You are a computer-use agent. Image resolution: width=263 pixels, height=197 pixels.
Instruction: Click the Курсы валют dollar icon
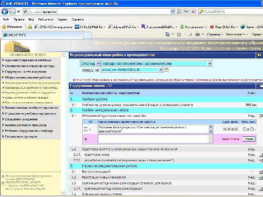182,27
